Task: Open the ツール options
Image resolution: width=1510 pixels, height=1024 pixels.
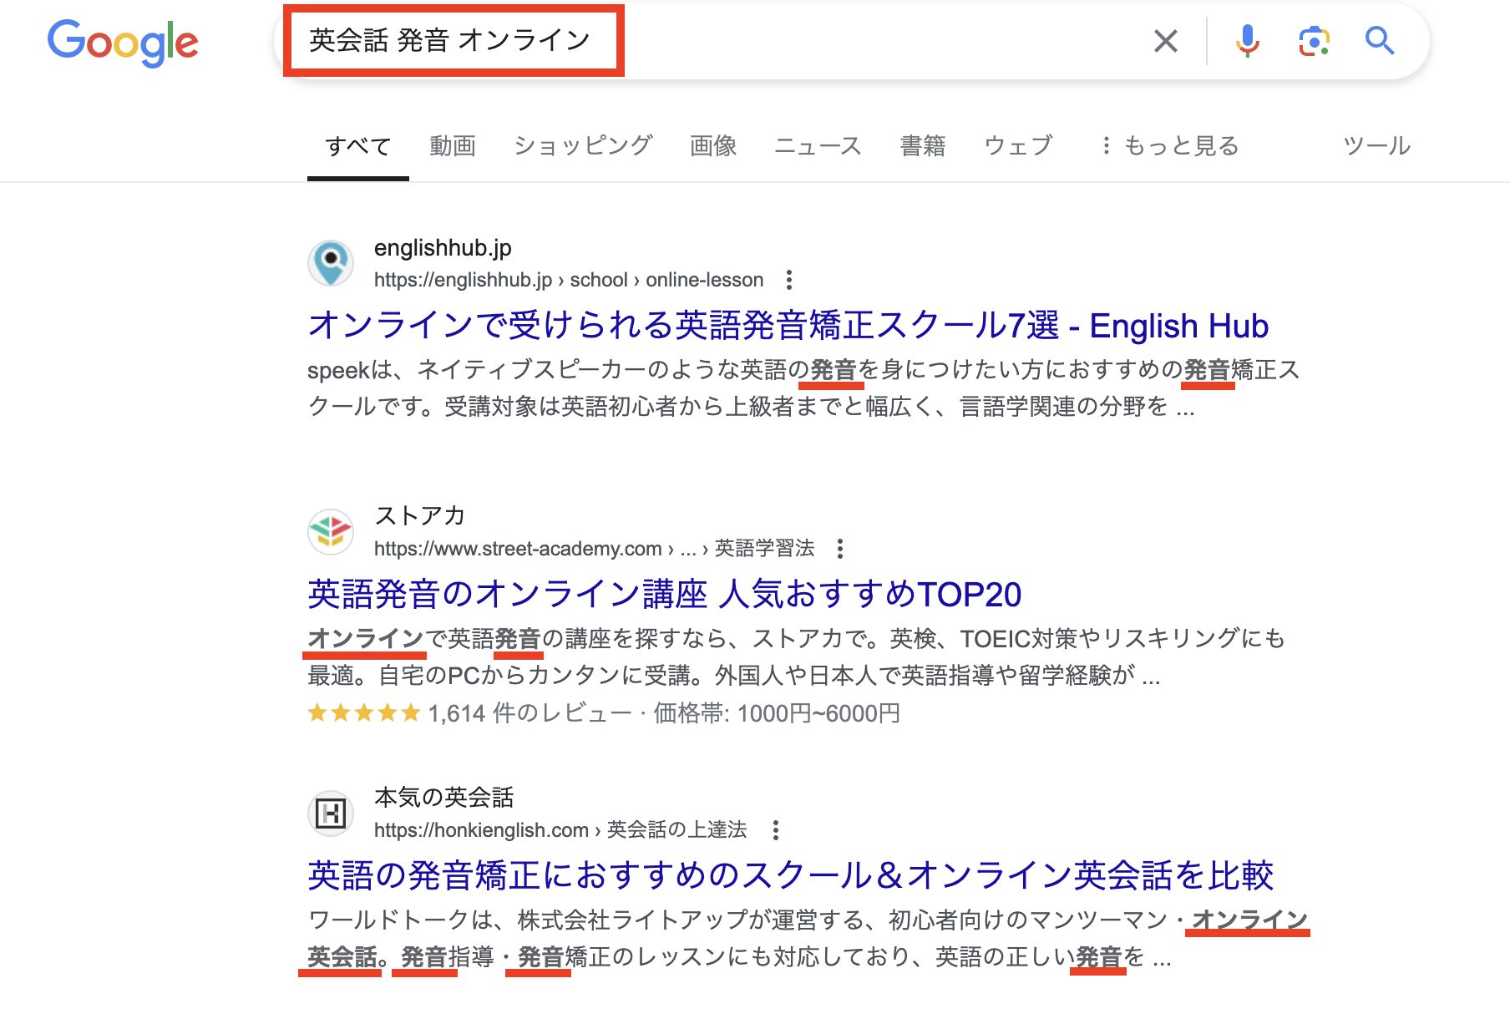Action: pyautogui.click(x=1377, y=146)
